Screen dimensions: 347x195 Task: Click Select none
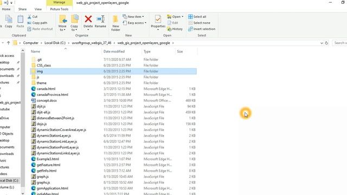tap(199, 23)
